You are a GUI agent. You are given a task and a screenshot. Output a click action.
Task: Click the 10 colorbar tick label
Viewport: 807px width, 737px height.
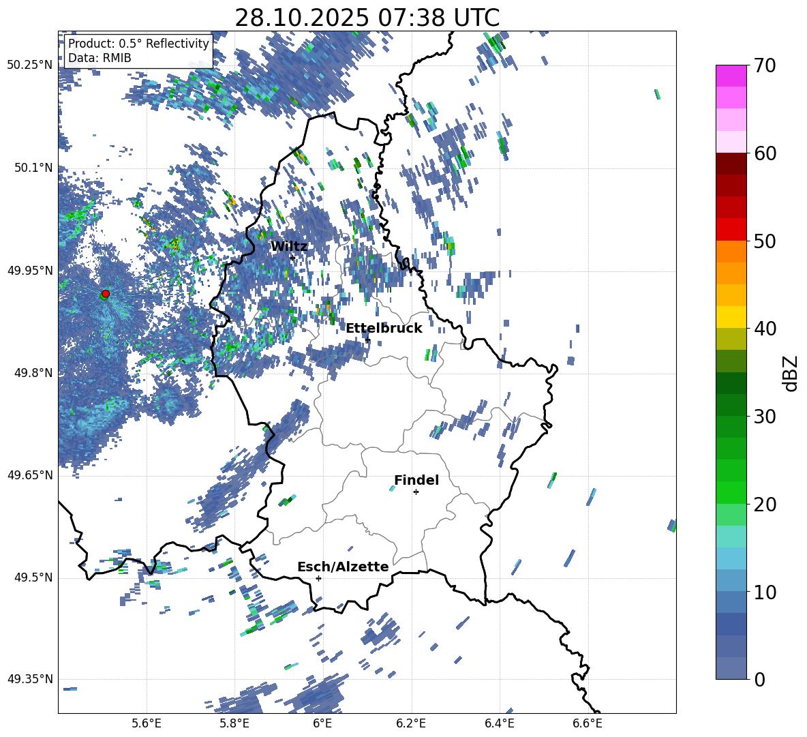[765, 592]
